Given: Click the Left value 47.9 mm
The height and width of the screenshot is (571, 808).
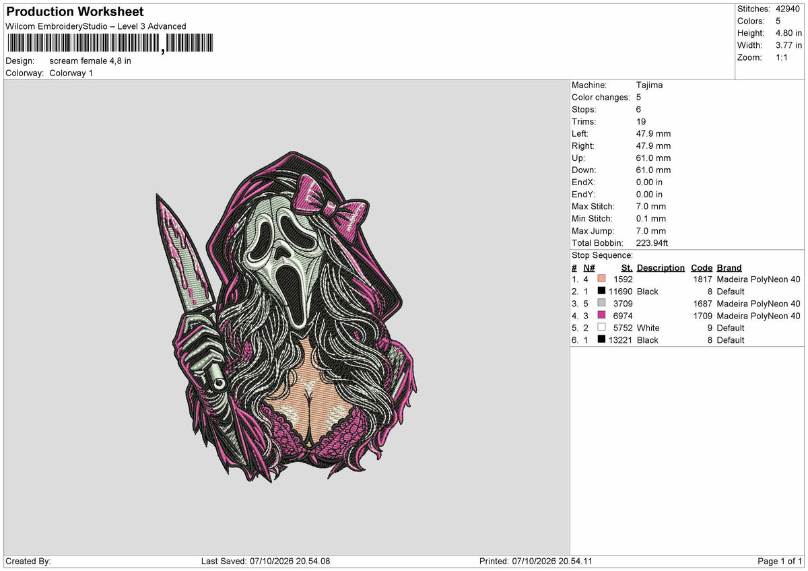Looking at the screenshot, I should coord(653,133).
